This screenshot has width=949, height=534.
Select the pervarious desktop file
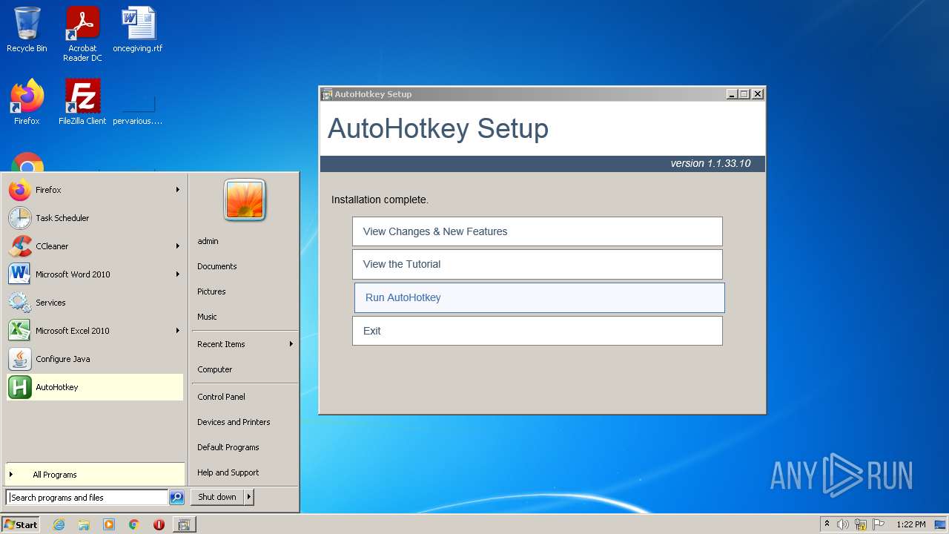click(x=138, y=102)
